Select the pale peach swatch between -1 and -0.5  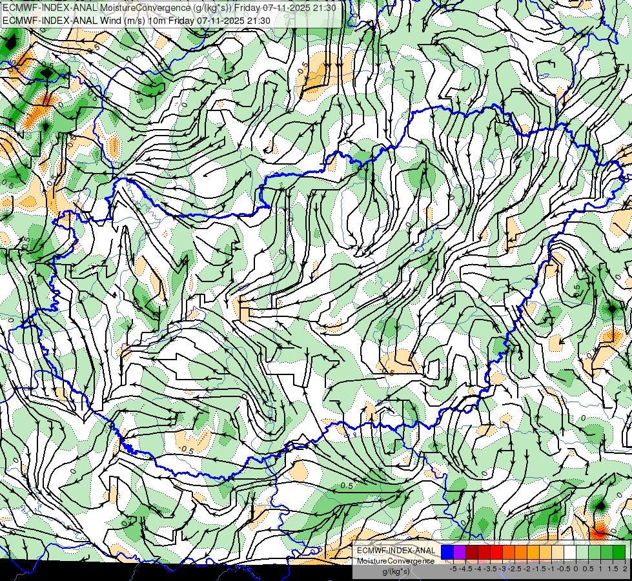pos(558,553)
